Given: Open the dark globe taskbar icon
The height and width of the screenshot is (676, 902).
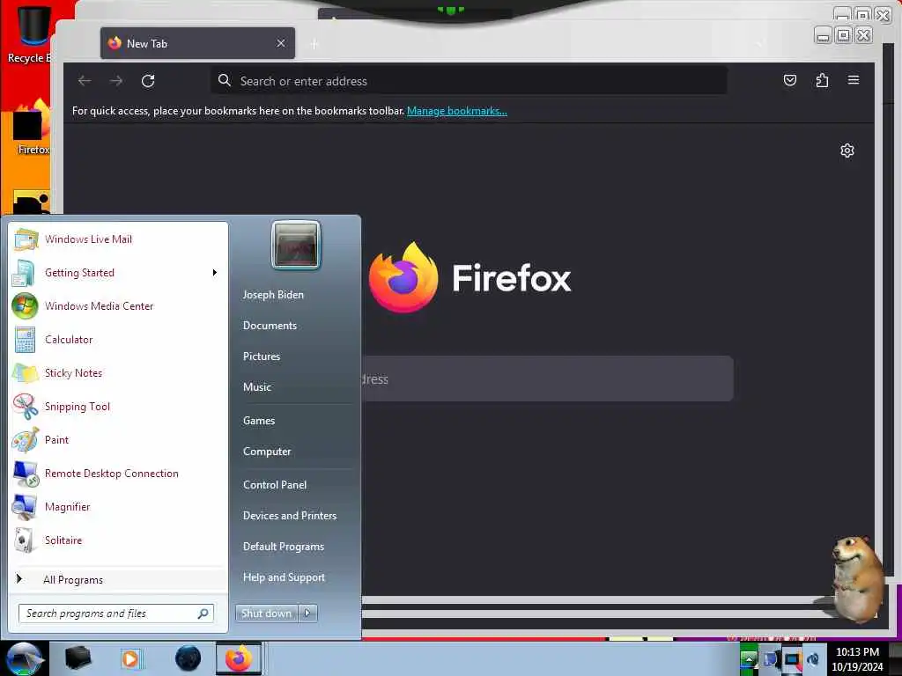Looking at the screenshot, I should 189,658.
